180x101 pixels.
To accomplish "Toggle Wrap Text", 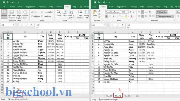I will tap(162, 12).
